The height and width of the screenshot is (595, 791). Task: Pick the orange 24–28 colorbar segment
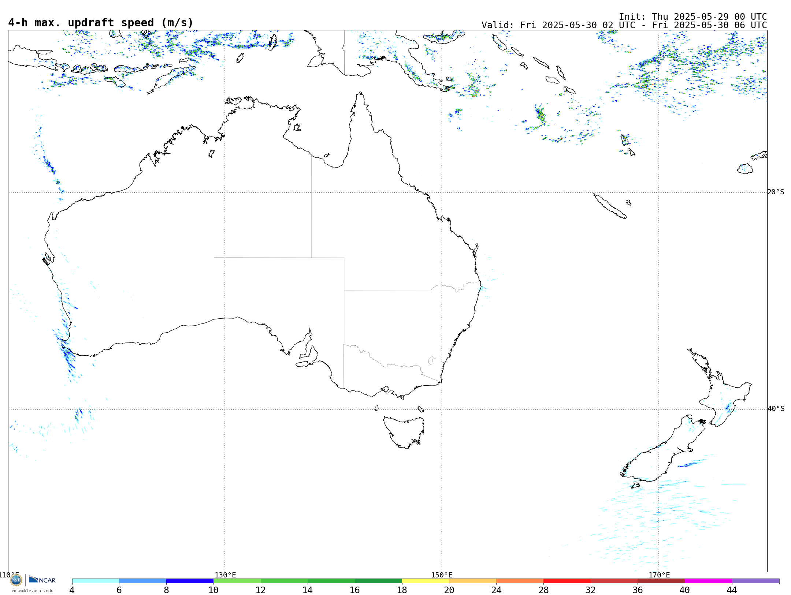(x=520, y=581)
